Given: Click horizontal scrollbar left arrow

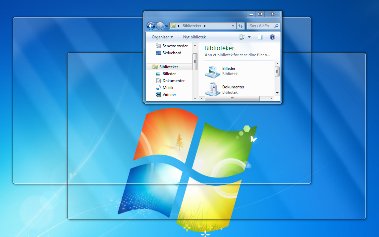Looking at the screenshot, I should click(x=201, y=99).
